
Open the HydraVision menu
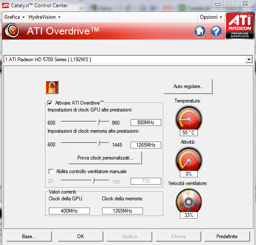45,17
